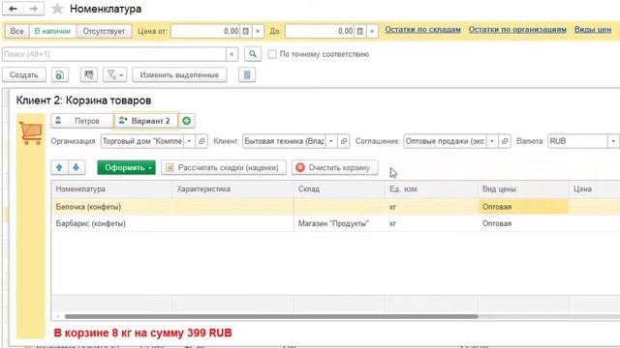Move the cart row up
Viewport: 620px width, 348px height.
(59, 167)
